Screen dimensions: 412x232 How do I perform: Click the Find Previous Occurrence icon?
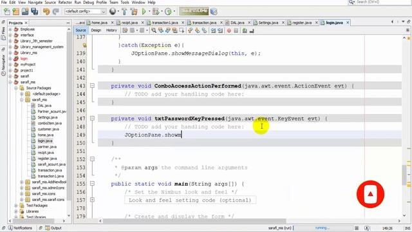[x=160, y=30]
